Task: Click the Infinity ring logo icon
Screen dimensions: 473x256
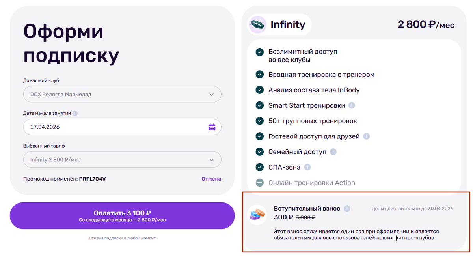Action: tap(258, 24)
